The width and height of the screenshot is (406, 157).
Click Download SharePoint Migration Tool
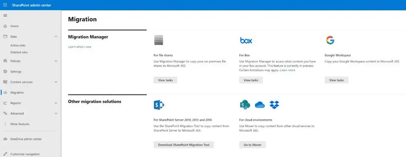click(184, 145)
